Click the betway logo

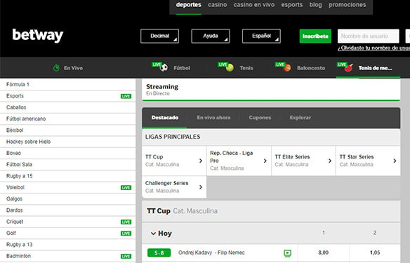(x=38, y=35)
